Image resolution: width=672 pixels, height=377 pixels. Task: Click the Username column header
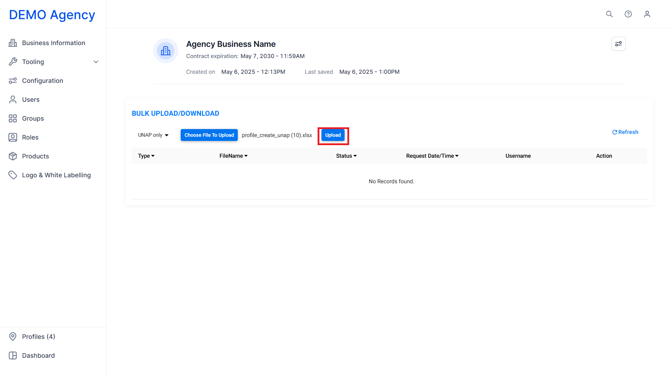(x=518, y=156)
